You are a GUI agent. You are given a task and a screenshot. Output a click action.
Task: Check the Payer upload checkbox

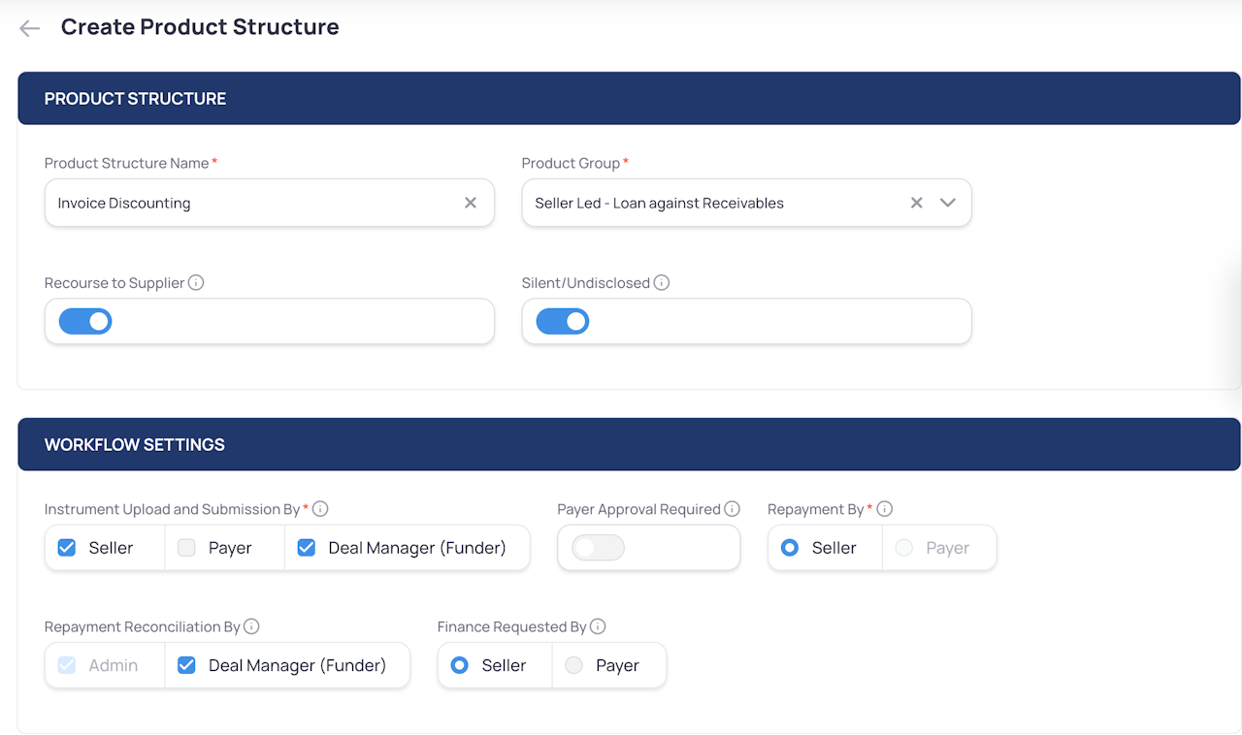(186, 548)
